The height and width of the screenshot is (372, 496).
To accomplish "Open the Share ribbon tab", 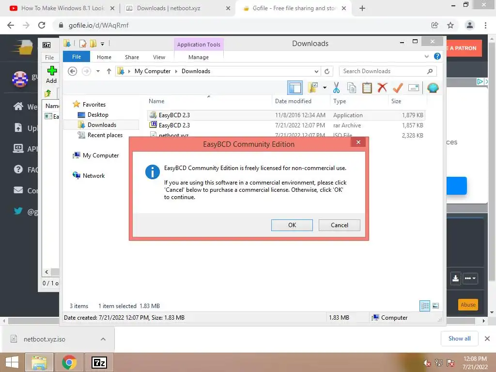I will coord(132,57).
